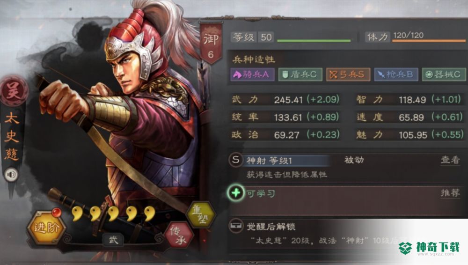Tap the 重塑 hexagon button
Viewport: 468px width, 265px height.
[x=200, y=214]
